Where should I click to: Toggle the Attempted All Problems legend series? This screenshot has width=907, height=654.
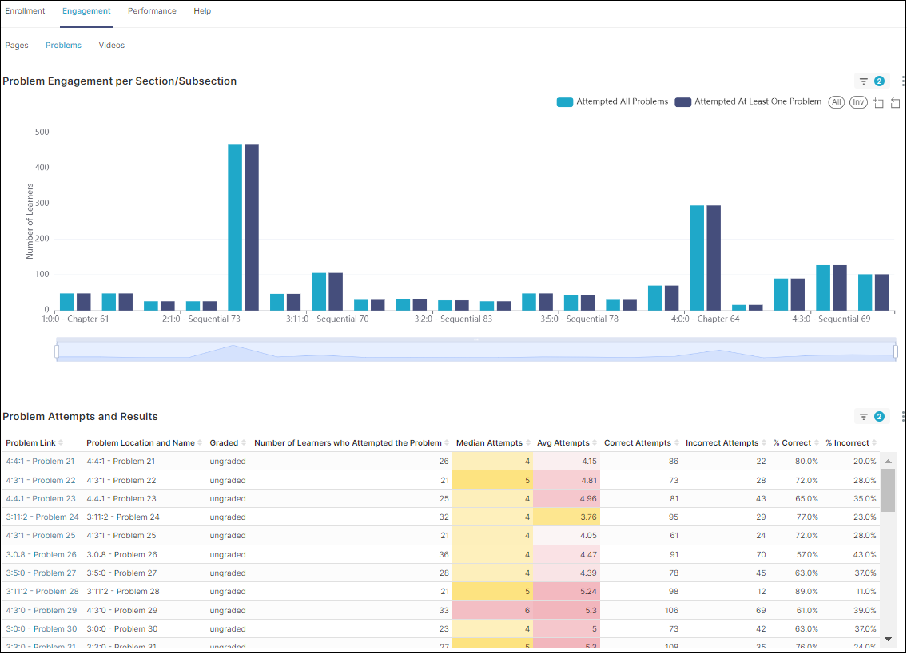point(612,102)
